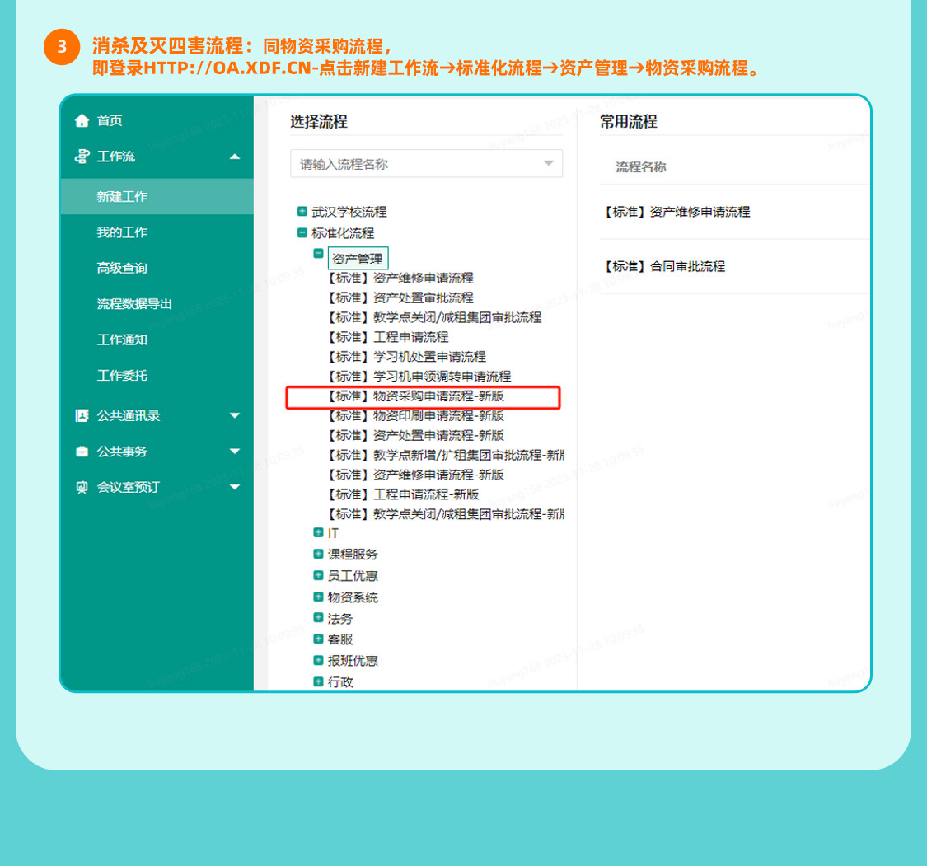The height and width of the screenshot is (866, 927).
Task: Open 高级查询 in the sidebar
Action: pyautogui.click(x=122, y=268)
